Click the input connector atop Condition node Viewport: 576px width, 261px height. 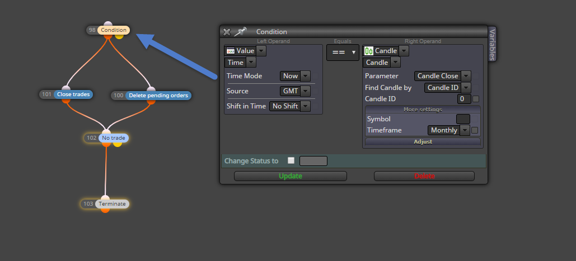[x=107, y=24]
